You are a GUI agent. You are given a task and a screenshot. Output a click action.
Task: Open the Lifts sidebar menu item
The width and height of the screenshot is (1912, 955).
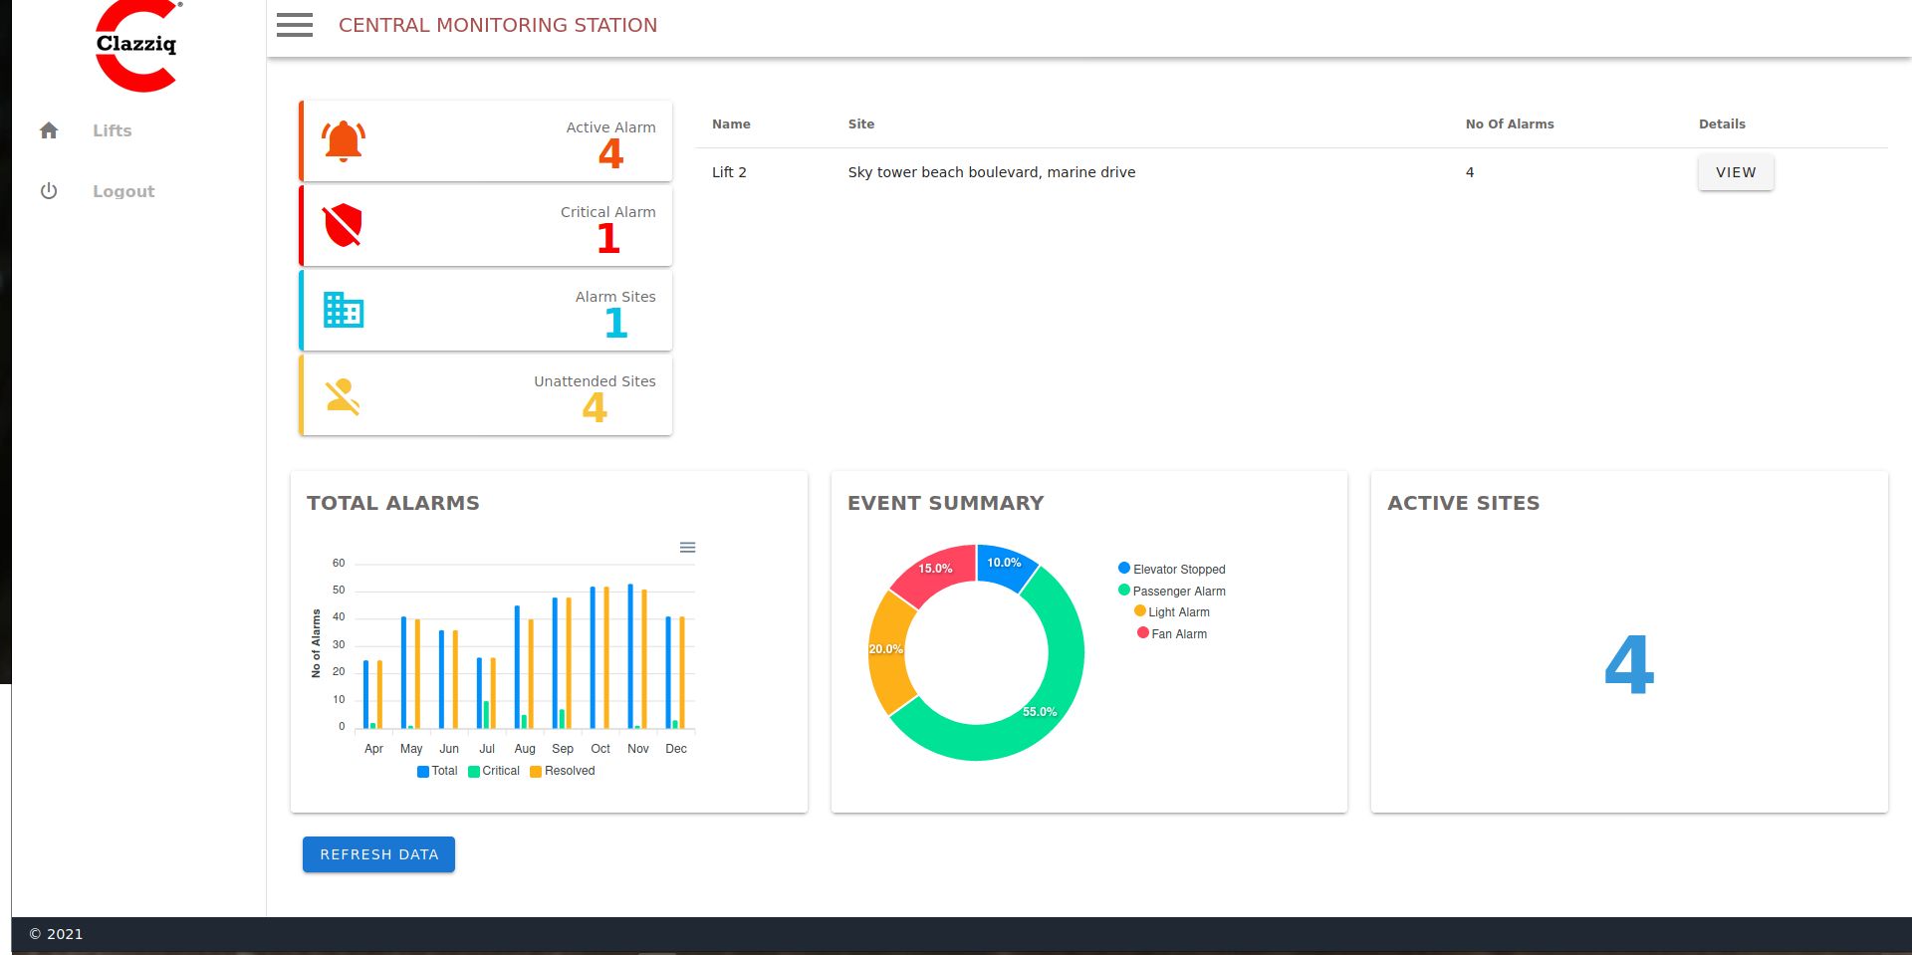click(113, 130)
